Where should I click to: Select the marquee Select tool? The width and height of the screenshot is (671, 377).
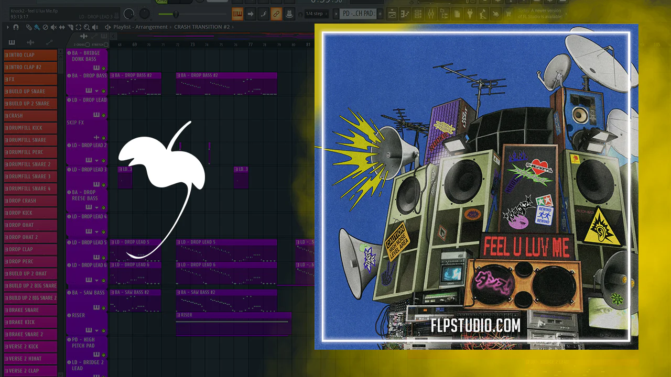(79, 27)
